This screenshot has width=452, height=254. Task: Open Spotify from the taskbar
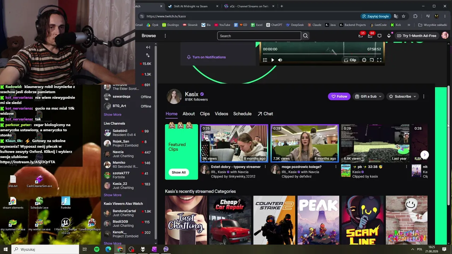(97, 249)
